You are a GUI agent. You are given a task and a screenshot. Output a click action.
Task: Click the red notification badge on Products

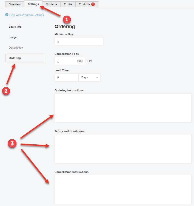coord(93,4)
